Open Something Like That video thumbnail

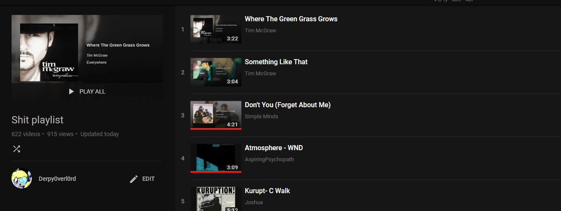[x=216, y=72]
